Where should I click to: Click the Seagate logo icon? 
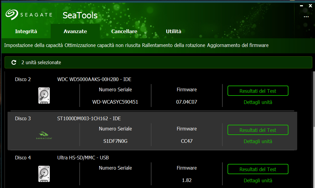pyautogui.click(x=12, y=15)
